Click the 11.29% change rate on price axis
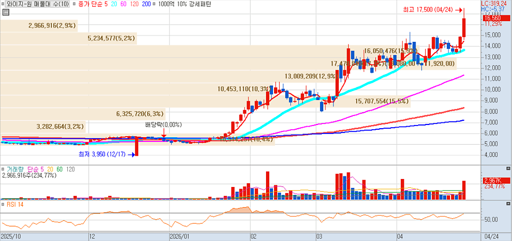512x241 pixels. pyautogui.click(x=493, y=24)
